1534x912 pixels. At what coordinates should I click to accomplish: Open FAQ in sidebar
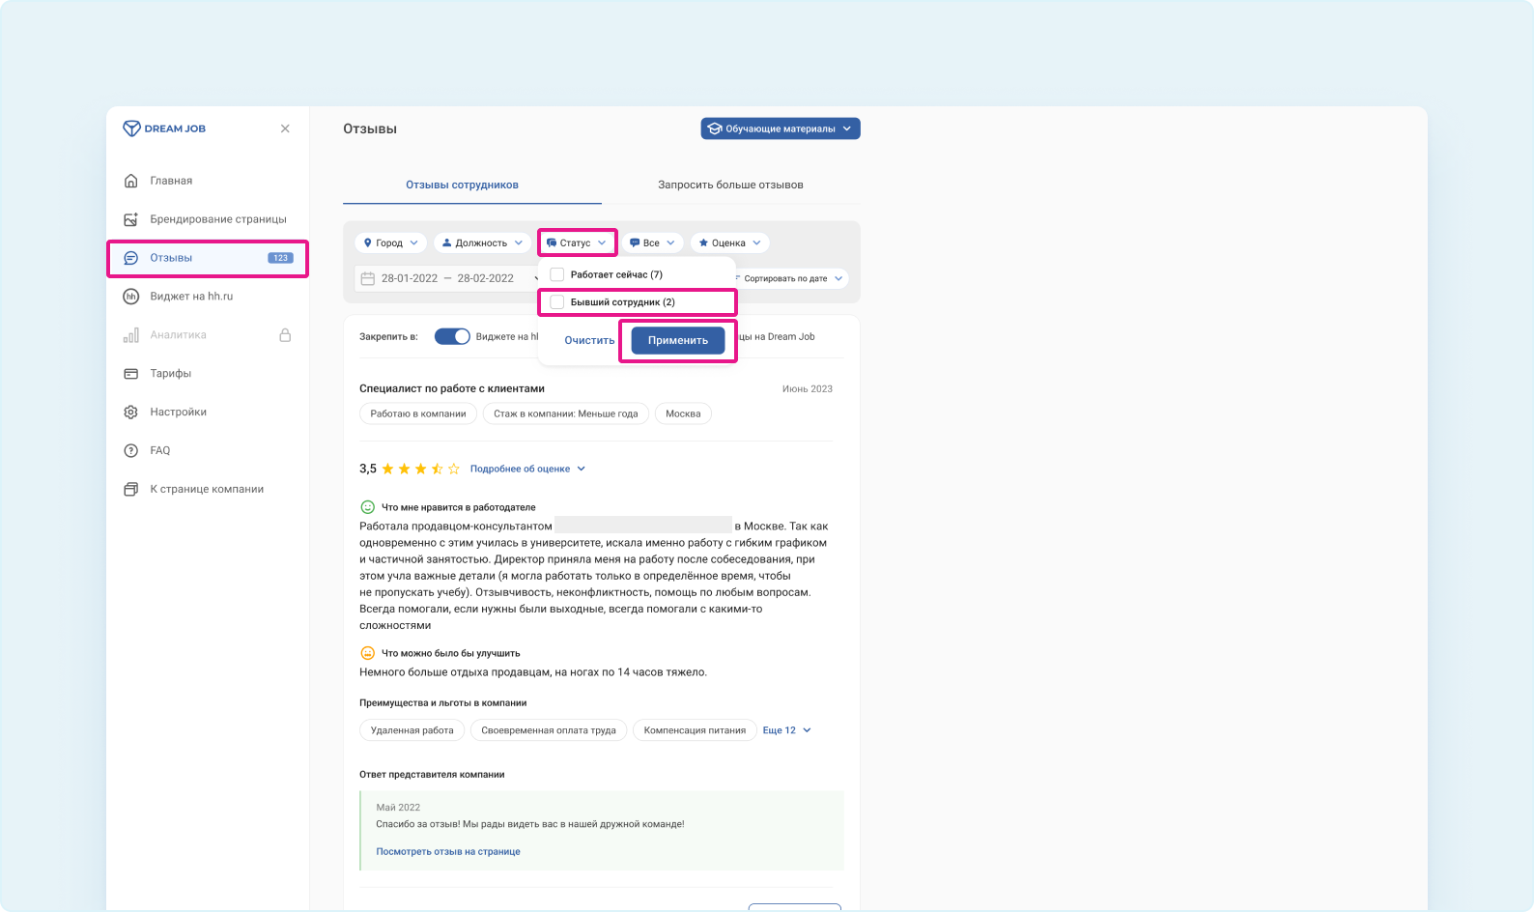(x=160, y=451)
